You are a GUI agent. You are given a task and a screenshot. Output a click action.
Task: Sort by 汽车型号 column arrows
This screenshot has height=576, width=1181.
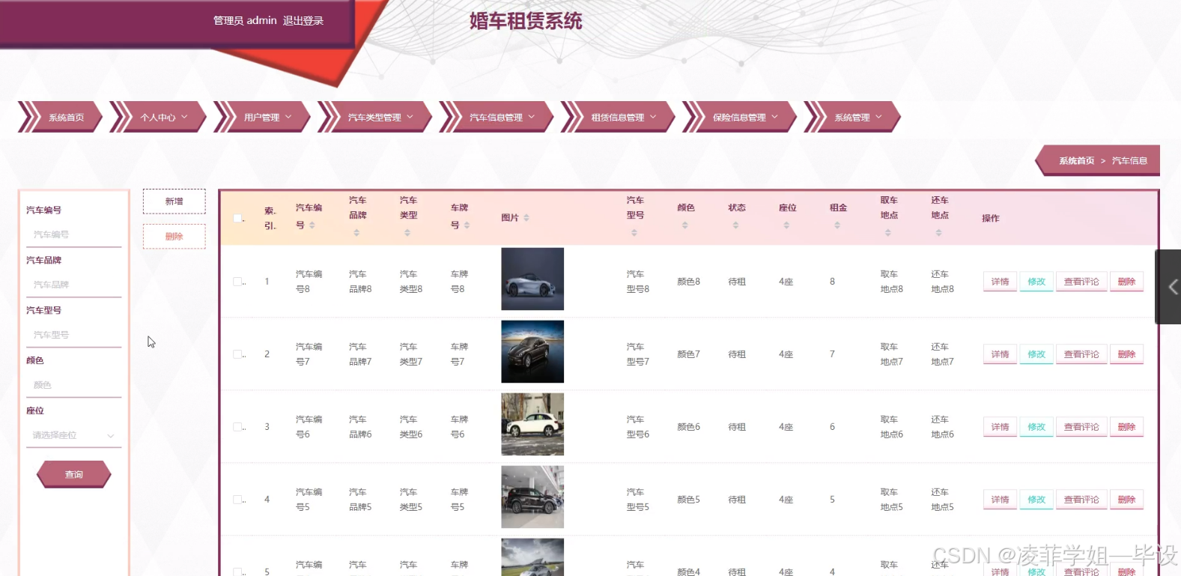634,233
